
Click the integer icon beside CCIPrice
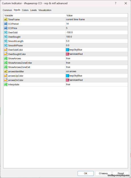point(5,28)
